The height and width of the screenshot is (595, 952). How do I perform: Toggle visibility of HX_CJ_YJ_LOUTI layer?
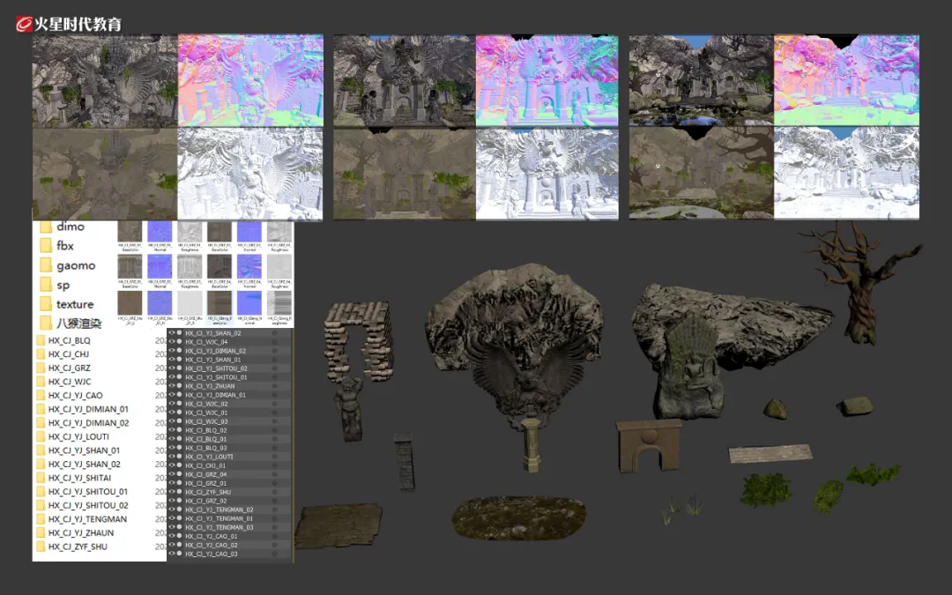[172, 457]
